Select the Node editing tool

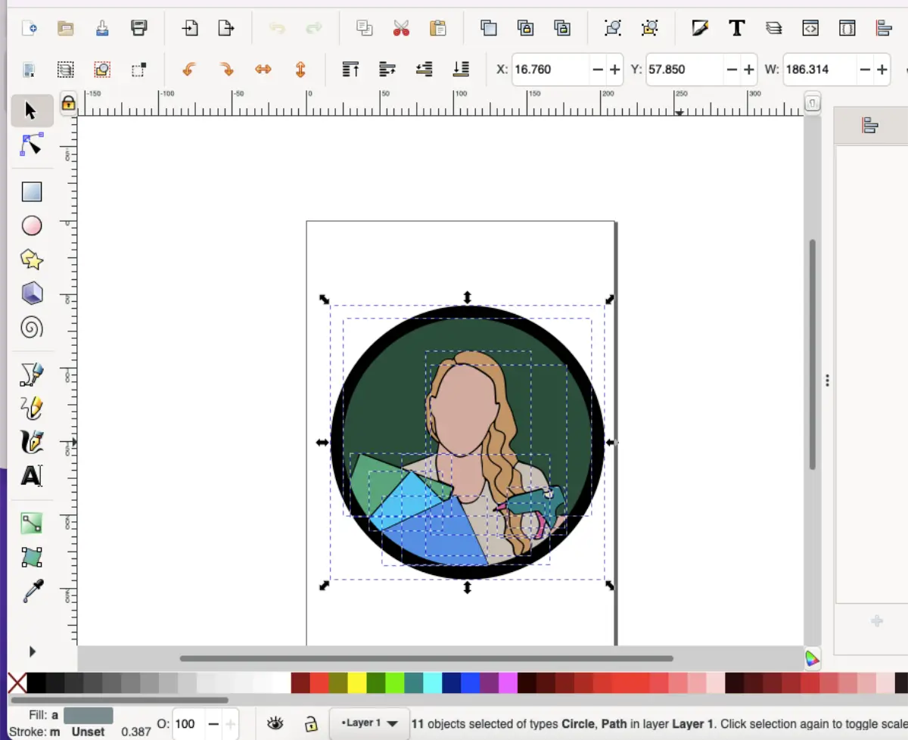32,144
